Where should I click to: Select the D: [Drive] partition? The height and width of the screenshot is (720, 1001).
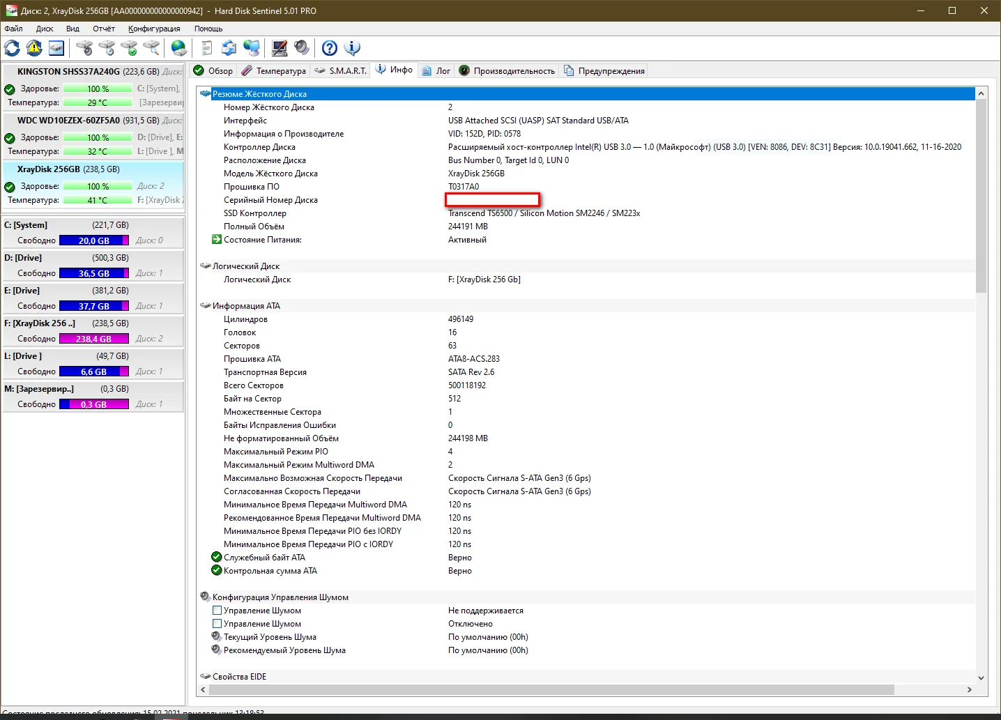click(x=93, y=266)
